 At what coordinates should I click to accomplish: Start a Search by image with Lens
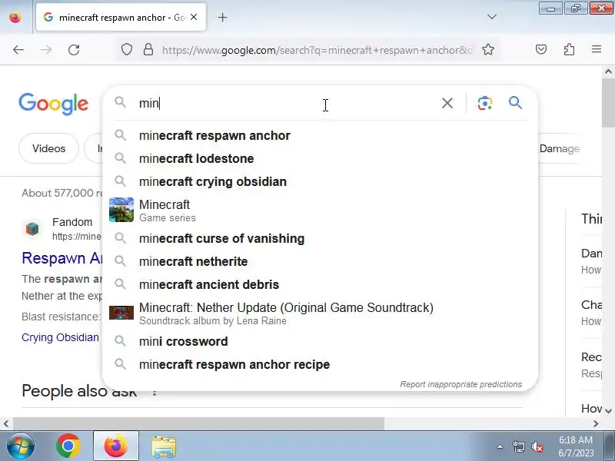(485, 103)
